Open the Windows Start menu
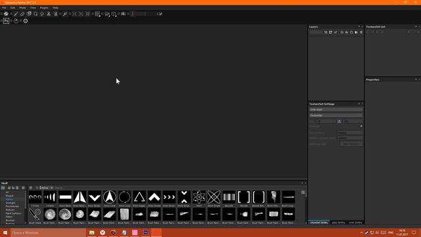421x237 pixels. (5, 232)
